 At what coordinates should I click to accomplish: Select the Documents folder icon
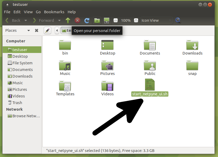click(150, 45)
